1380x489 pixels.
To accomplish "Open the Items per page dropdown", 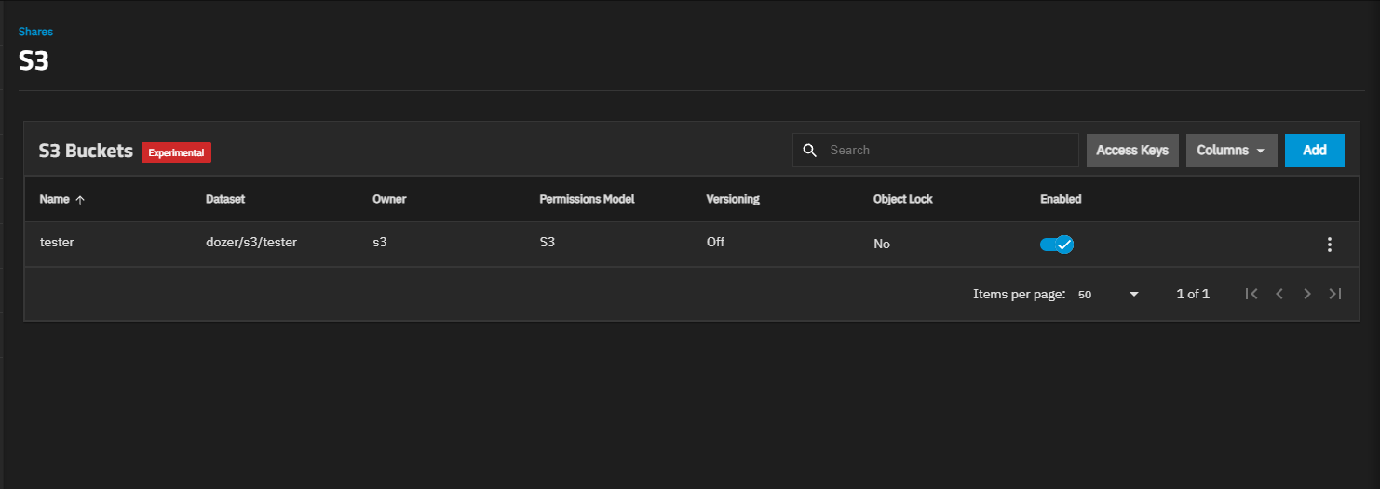I will [1108, 294].
